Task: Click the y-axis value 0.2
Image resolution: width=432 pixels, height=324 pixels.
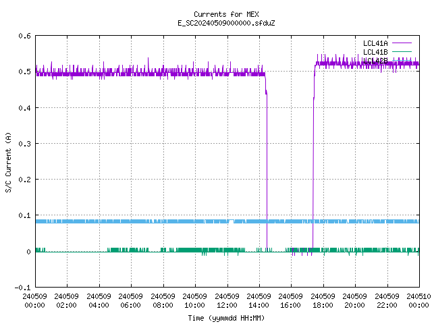Action: (24, 180)
